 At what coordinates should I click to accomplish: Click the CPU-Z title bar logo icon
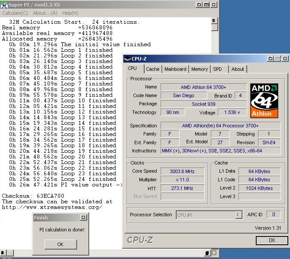(x=127, y=59)
